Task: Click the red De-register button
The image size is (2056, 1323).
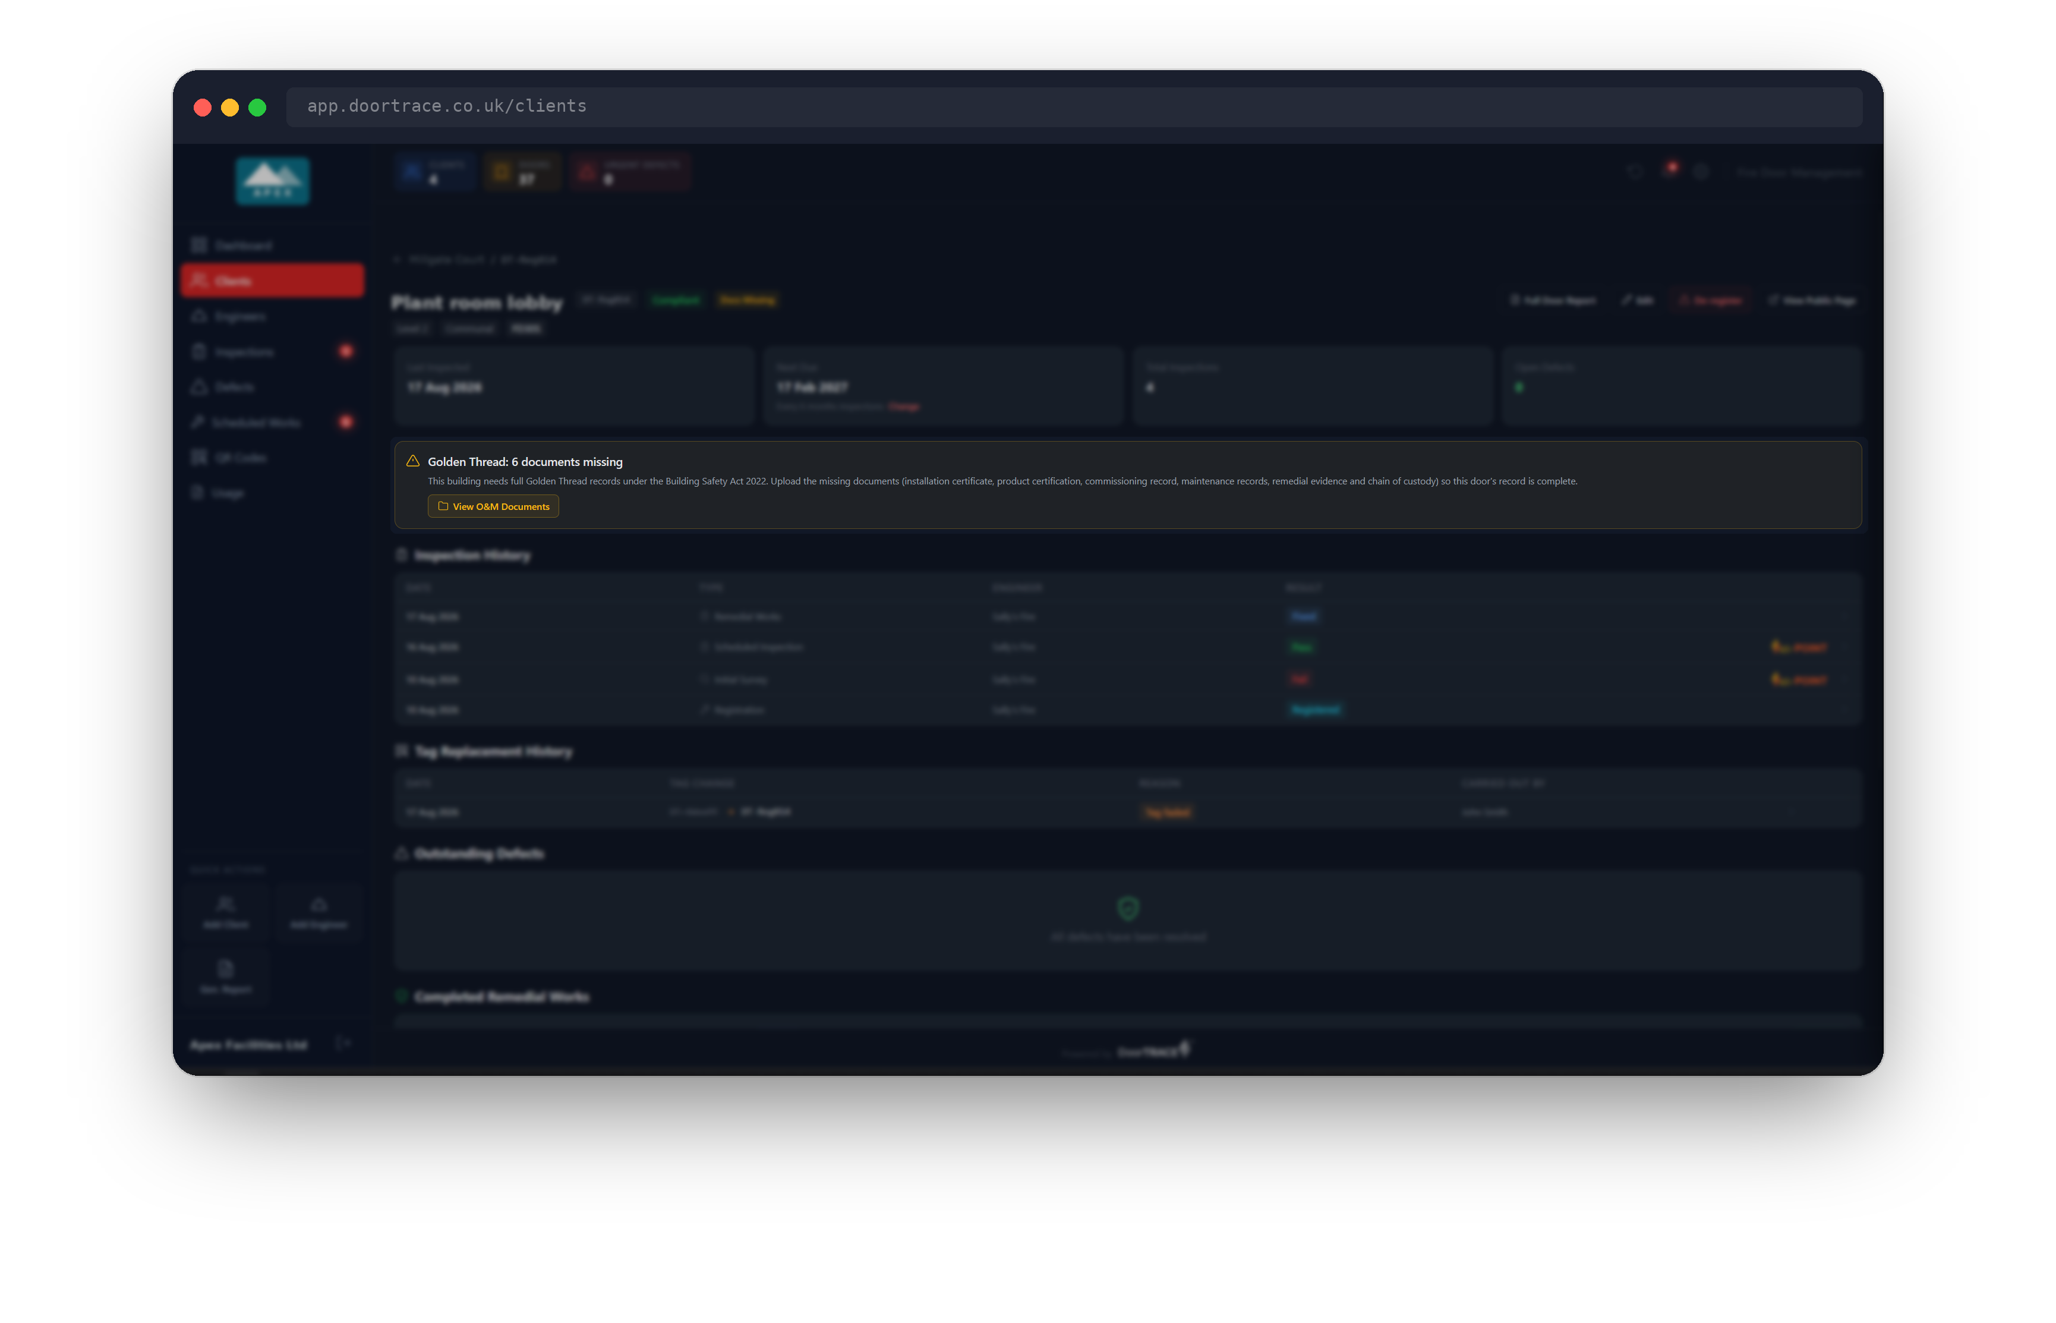Action: pos(1710,301)
